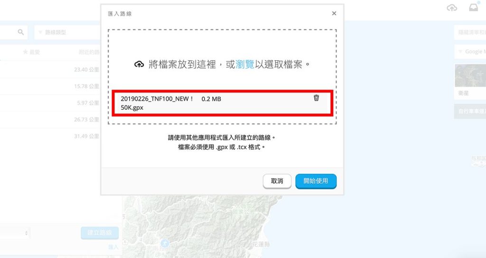486x258 pixels.
Task: Click the 開始使用 start button
Action: click(316, 181)
